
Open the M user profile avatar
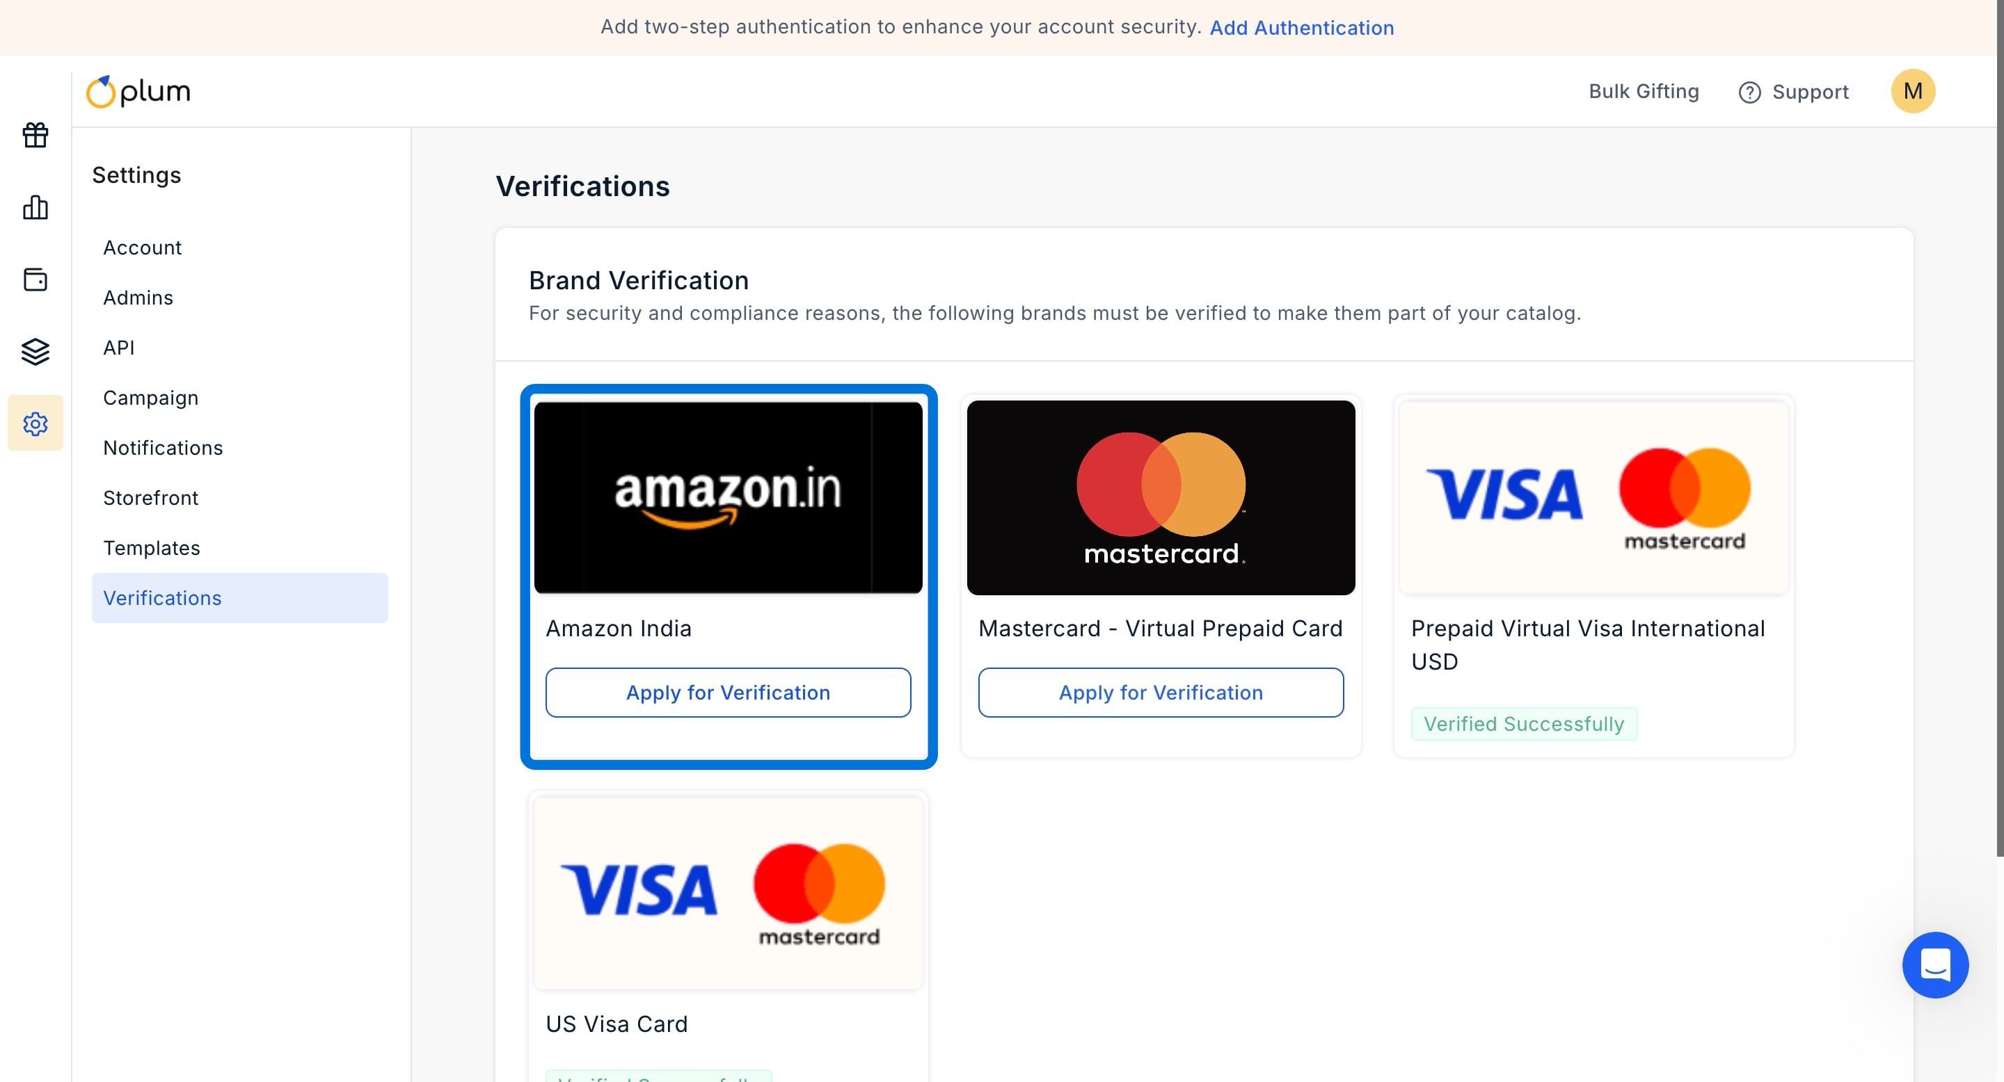point(1913,92)
